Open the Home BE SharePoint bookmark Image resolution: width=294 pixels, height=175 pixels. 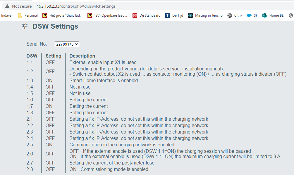coord(273,15)
